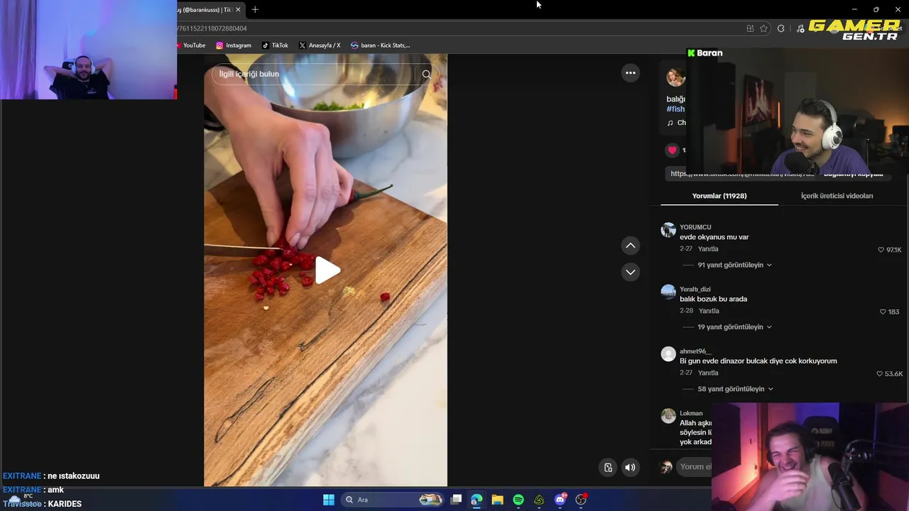Like the 'evde okyanus mu var' comment
The height and width of the screenshot is (511, 909).
coord(881,250)
